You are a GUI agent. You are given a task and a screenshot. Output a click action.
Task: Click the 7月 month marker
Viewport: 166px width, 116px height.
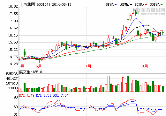pos(88,66)
